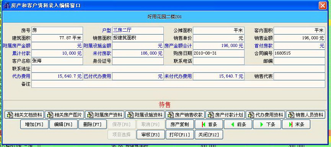
Task: Click the 代办费用 field showing 15,640.7
Action: (x=57, y=76)
